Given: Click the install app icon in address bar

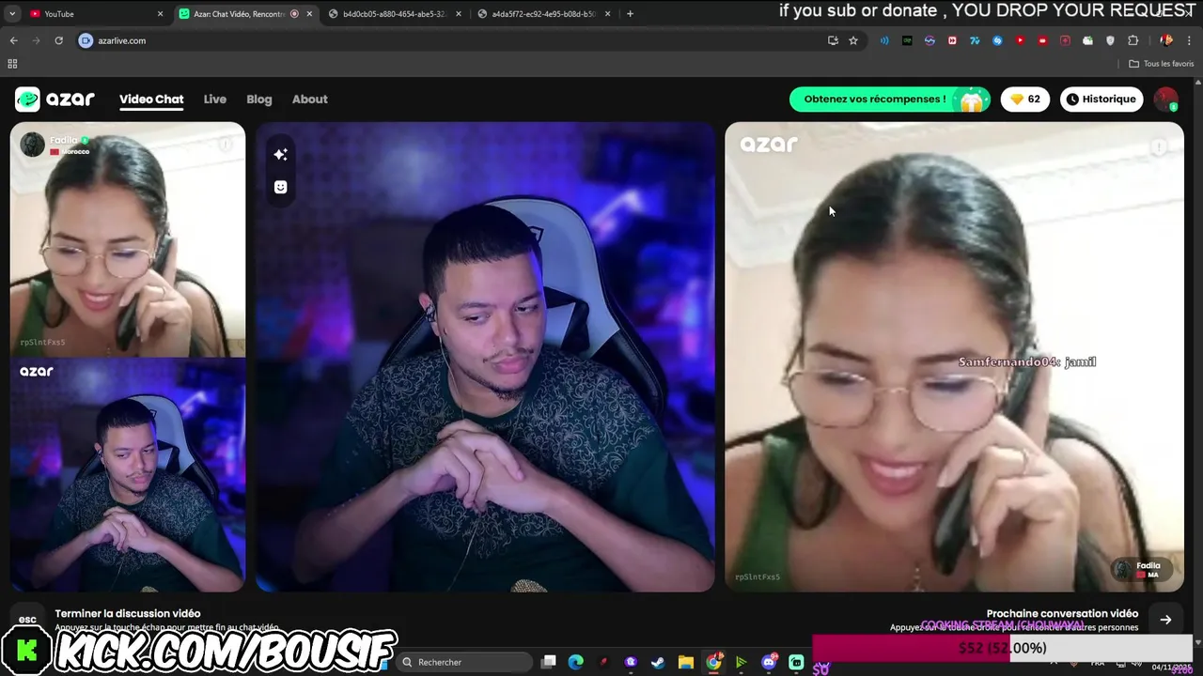Looking at the screenshot, I should point(833,40).
